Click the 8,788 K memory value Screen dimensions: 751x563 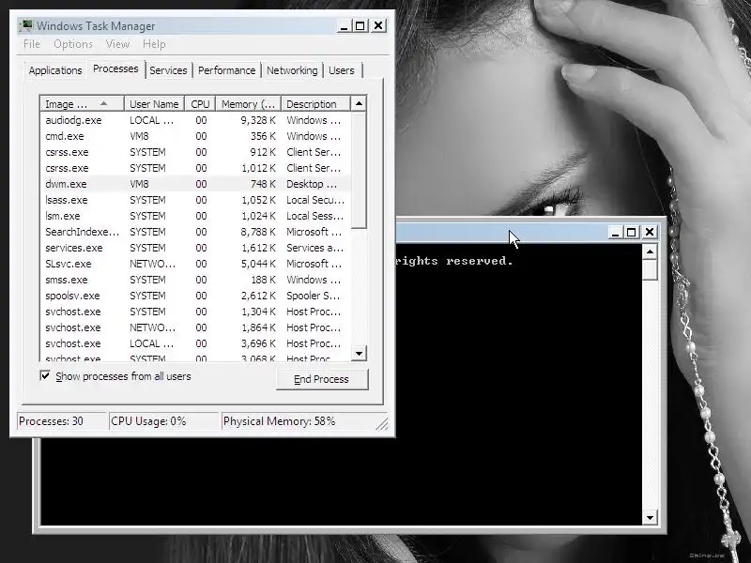click(258, 232)
